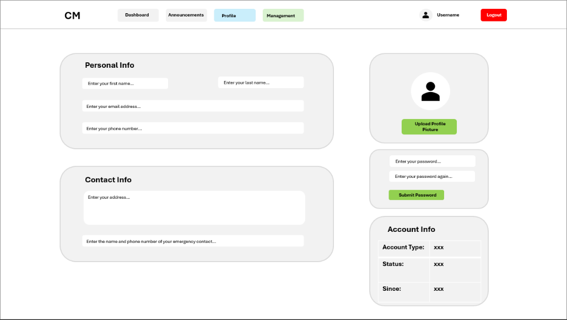Open the Dashboard tab
Image resolution: width=567 pixels, height=320 pixels.
click(138, 15)
